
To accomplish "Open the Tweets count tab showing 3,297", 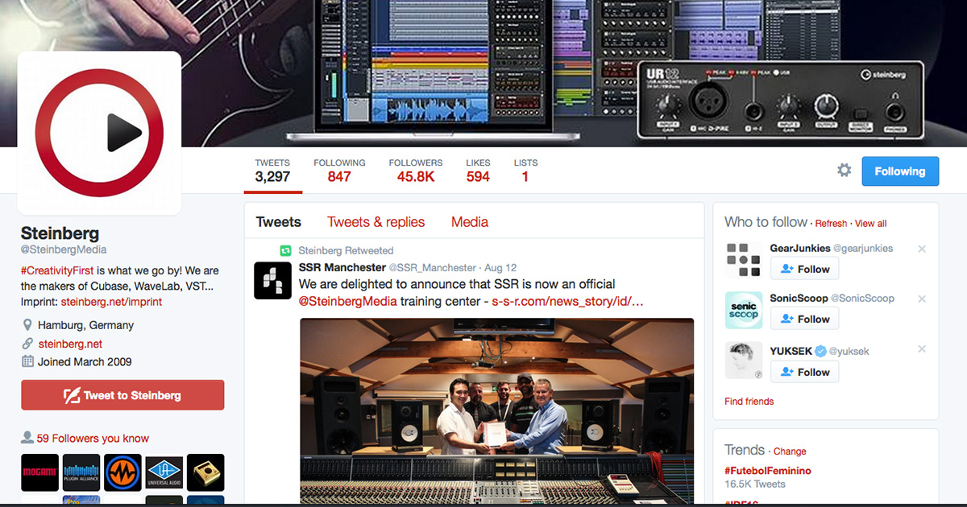I will (272, 171).
